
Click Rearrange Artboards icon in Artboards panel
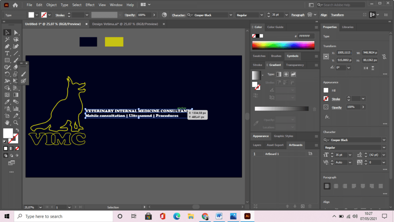click(x=255, y=207)
